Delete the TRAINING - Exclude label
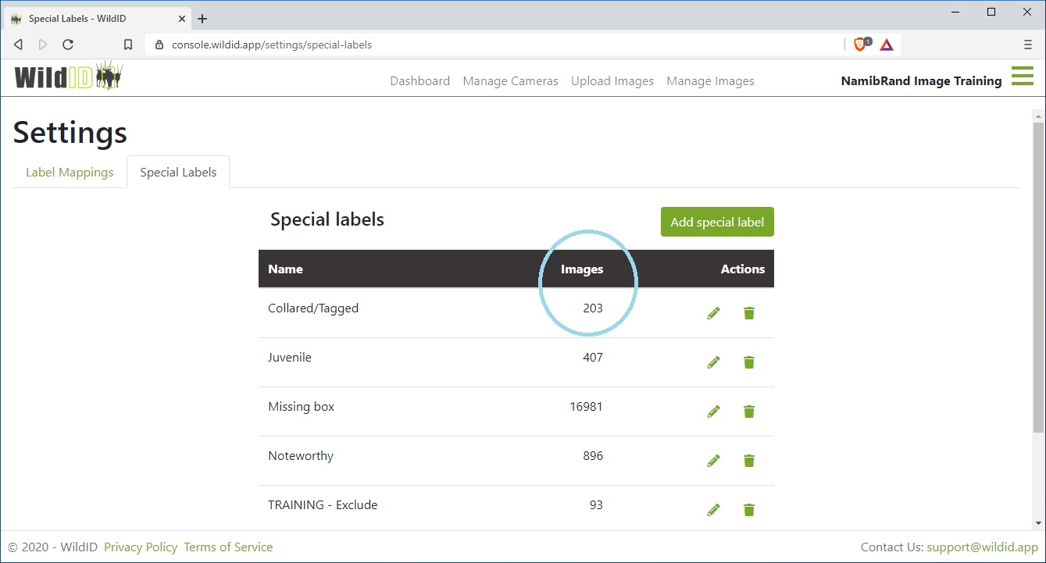This screenshot has height=563, width=1046. (x=749, y=510)
